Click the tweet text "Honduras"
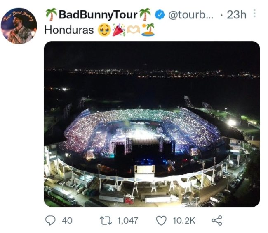268x233 pixels. click(x=69, y=30)
